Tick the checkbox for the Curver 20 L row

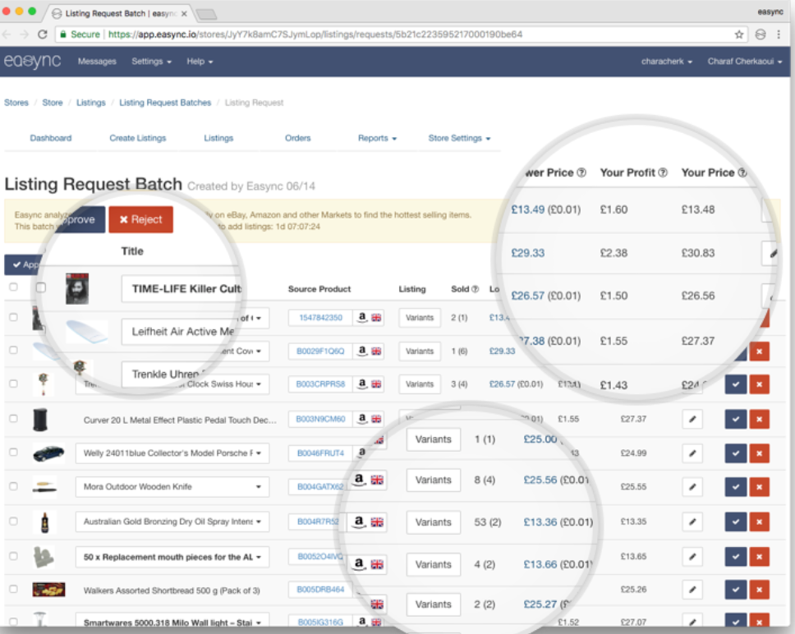(x=13, y=419)
